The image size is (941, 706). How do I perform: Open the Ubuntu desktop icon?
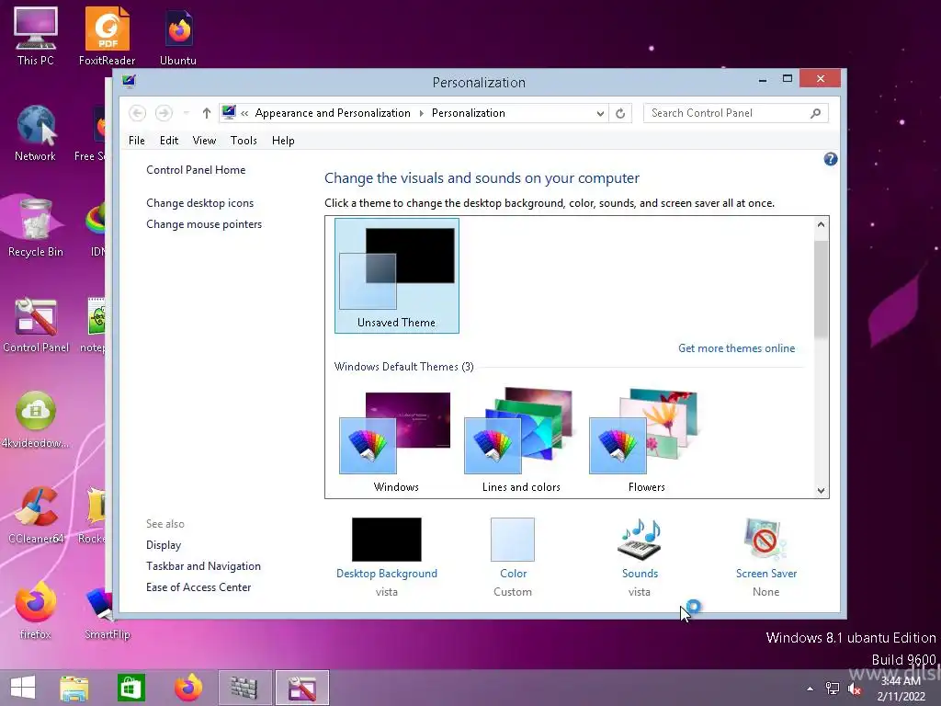[x=178, y=36]
